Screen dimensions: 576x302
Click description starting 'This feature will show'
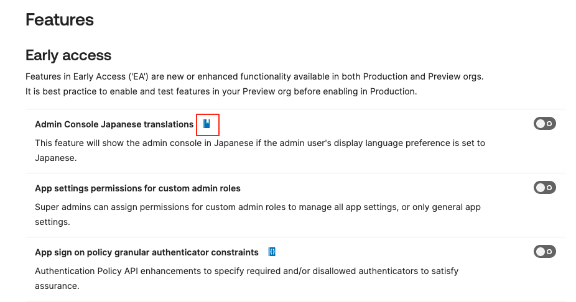[259, 143]
